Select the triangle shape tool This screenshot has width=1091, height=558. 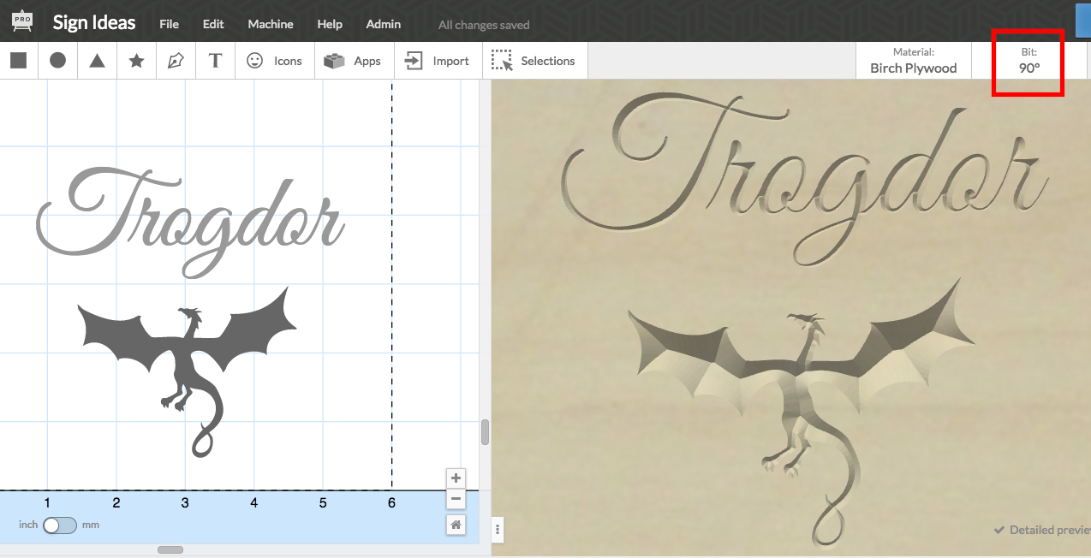point(97,61)
